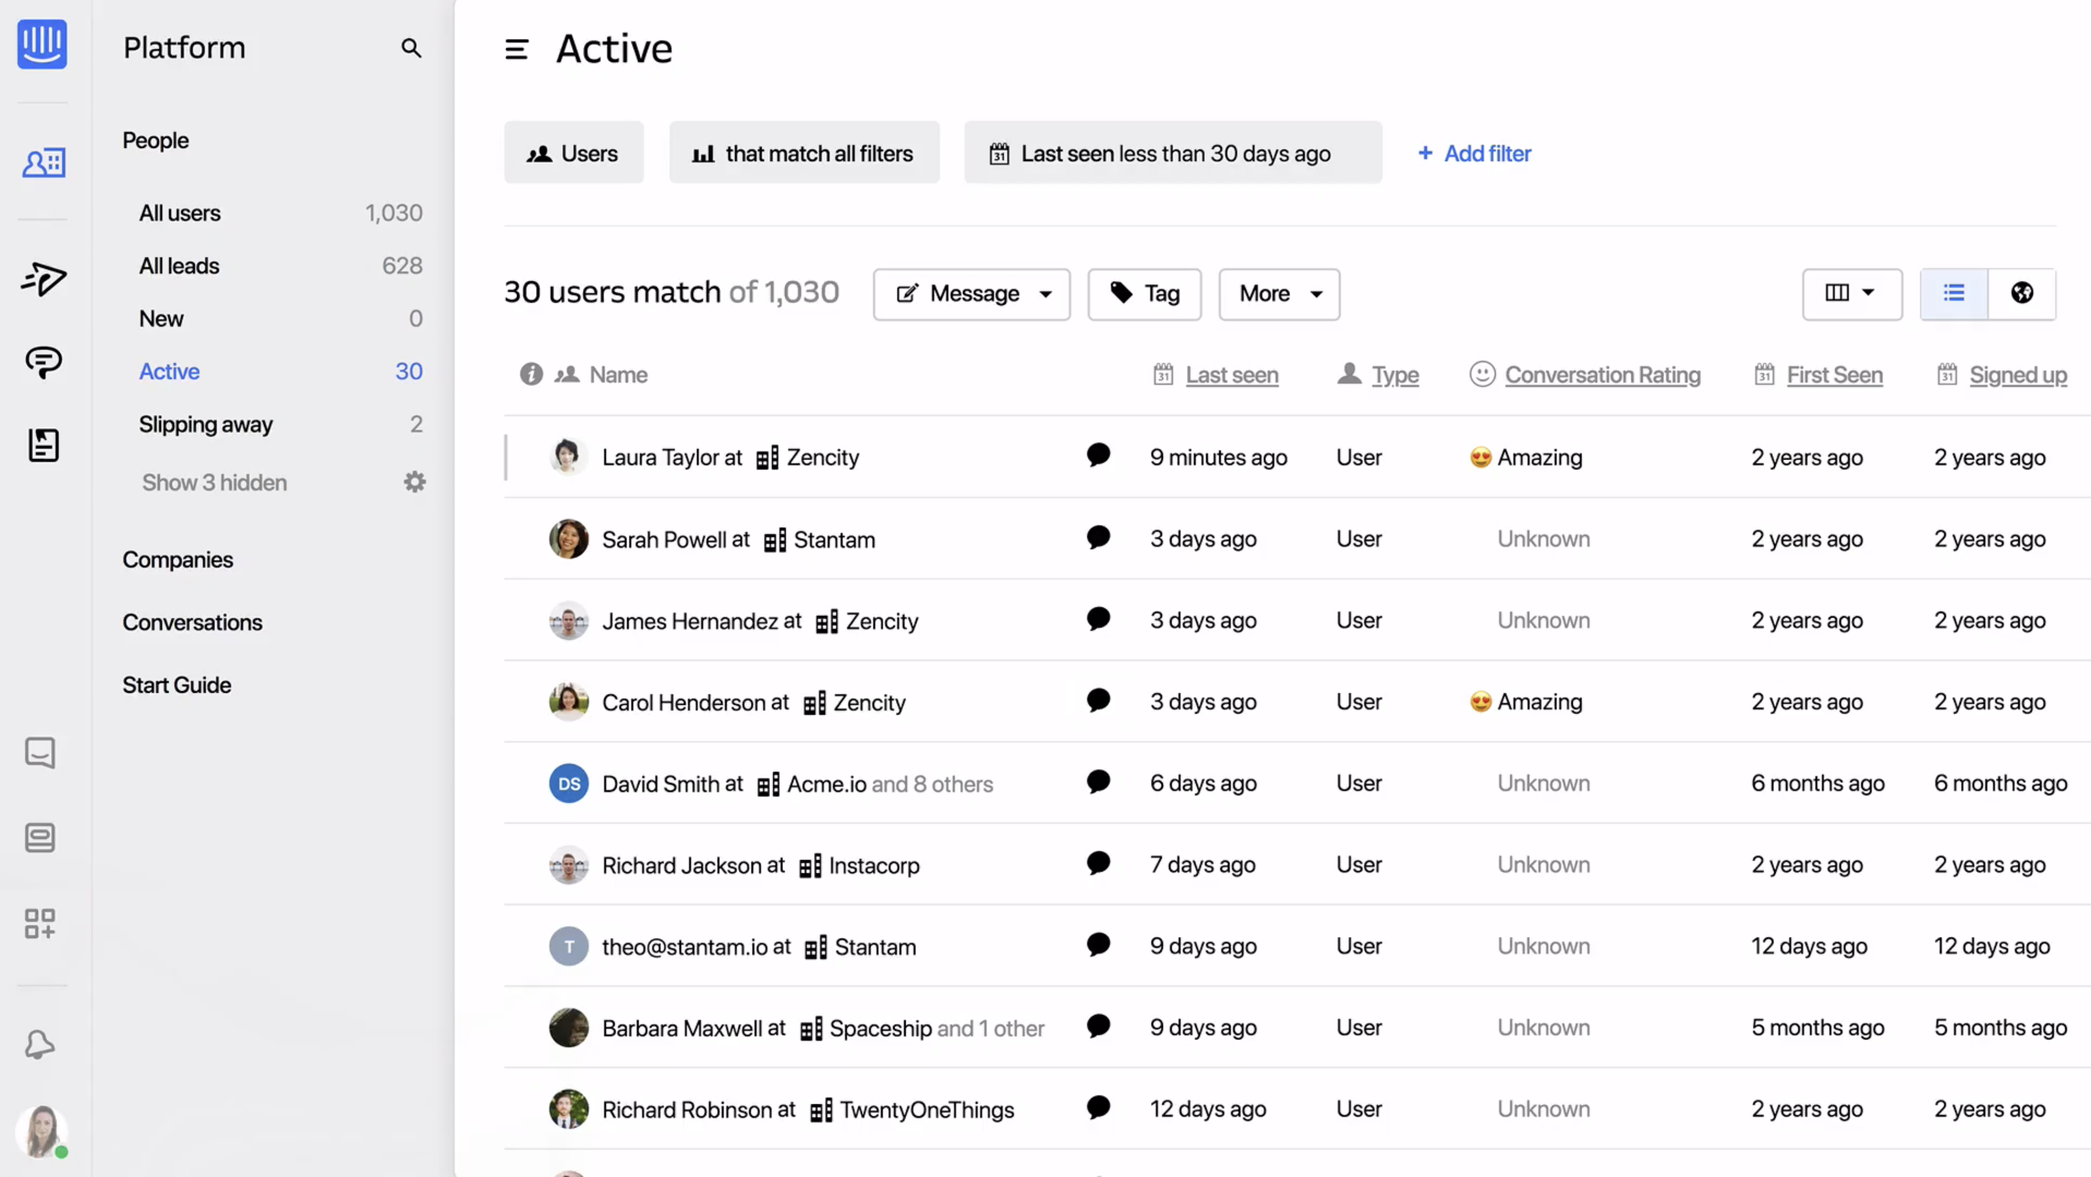Open the Outbound messages paper plane icon
This screenshot has width=2091, height=1177.
tap(43, 278)
